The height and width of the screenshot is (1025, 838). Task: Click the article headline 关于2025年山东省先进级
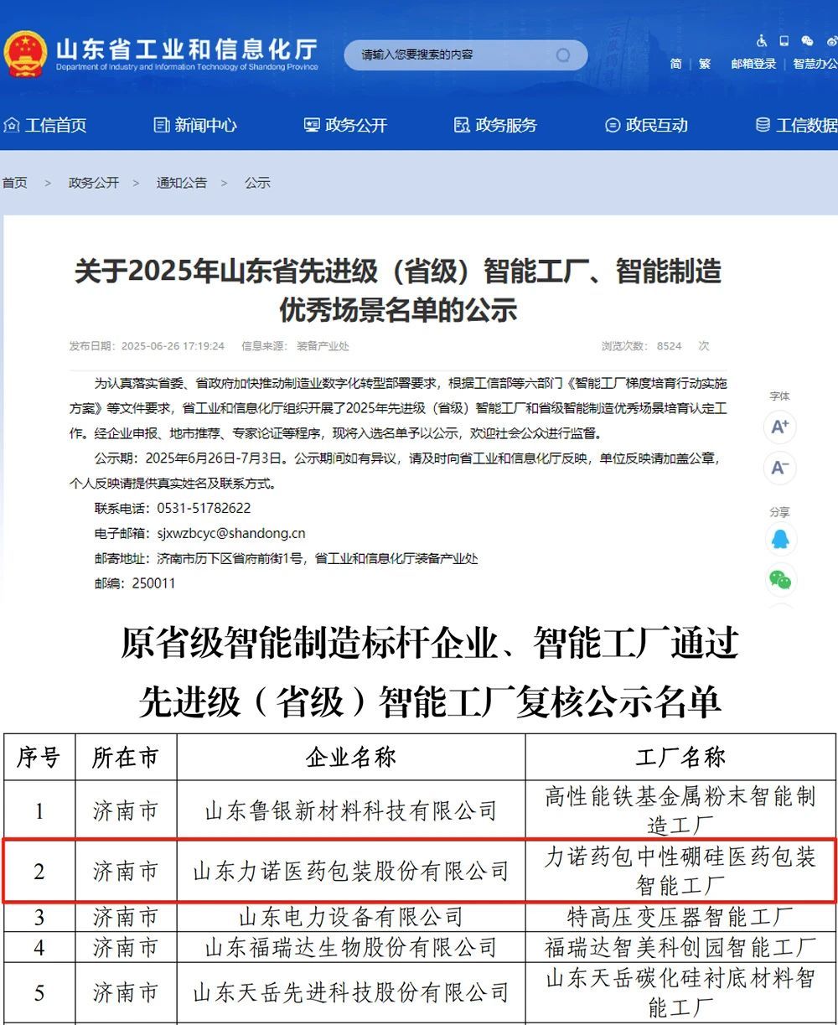pyautogui.click(x=398, y=290)
